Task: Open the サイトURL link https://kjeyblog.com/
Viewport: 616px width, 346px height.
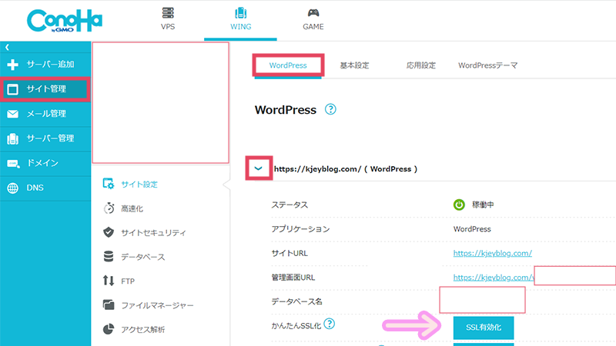Action: point(493,253)
